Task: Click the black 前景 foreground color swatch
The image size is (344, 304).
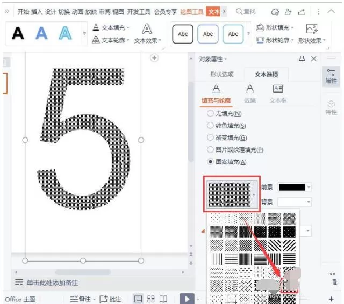Action: pos(292,187)
